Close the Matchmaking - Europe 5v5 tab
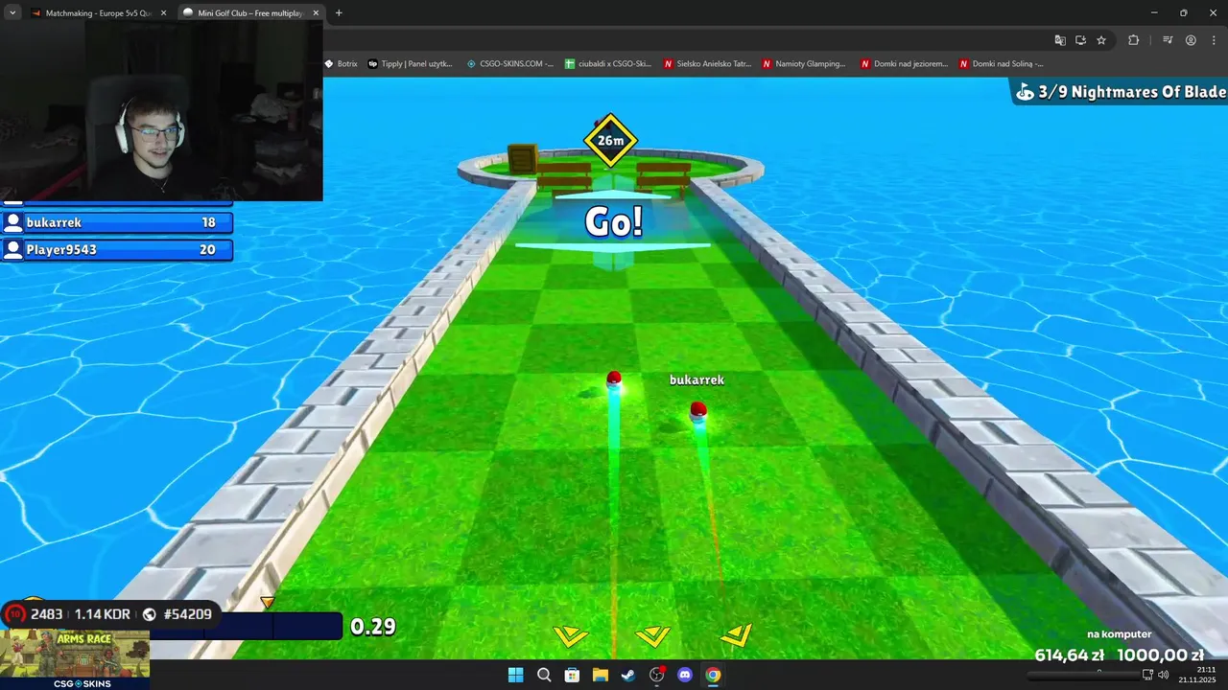Viewport: 1228px width, 690px height. [x=163, y=13]
